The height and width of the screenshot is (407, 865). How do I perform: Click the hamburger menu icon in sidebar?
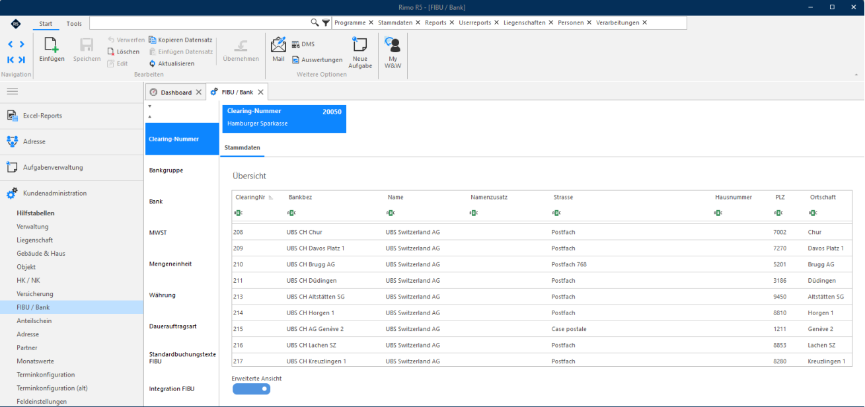pyautogui.click(x=13, y=91)
